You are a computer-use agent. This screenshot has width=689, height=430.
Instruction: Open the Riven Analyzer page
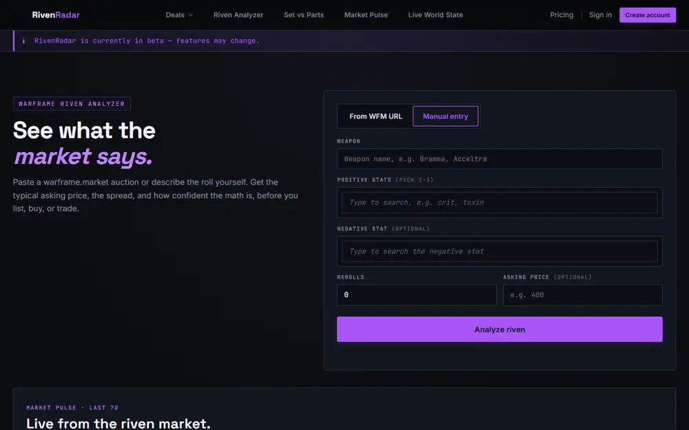click(x=238, y=15)
